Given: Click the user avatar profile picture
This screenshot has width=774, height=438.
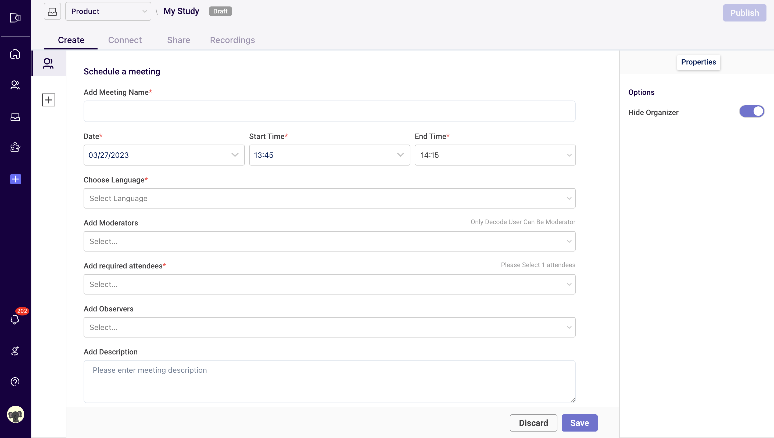Looking at the screenshot, I should pos(15,414).
